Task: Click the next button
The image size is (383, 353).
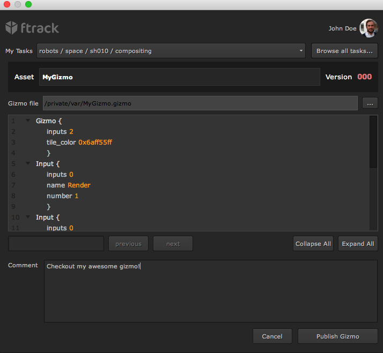Action: pos(173,244)
